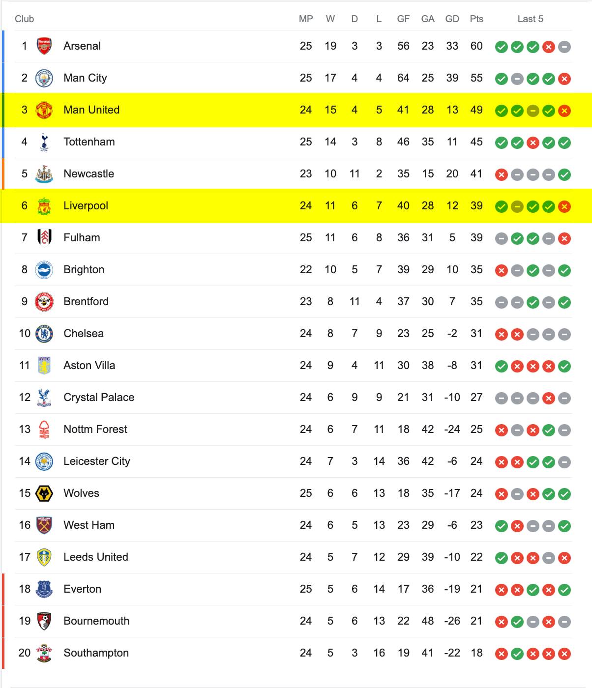Click the Last 5 column header
Viewport: 592px width, 688px height.
[530, 19]
